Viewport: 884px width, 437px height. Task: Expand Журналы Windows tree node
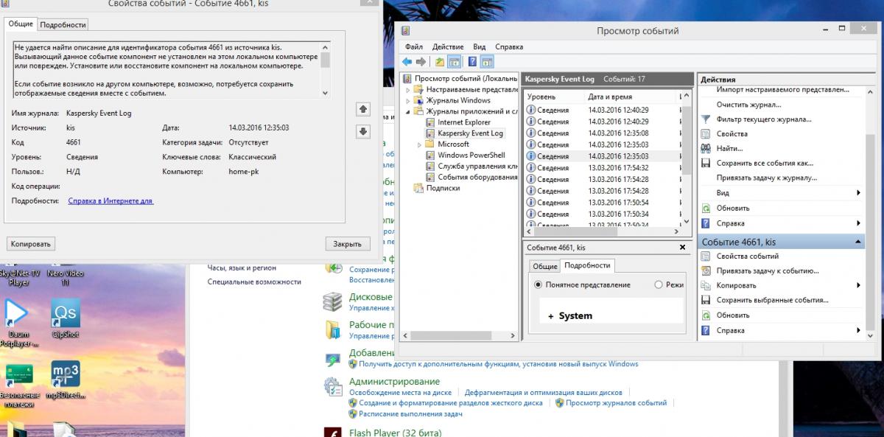coord(408,100)
